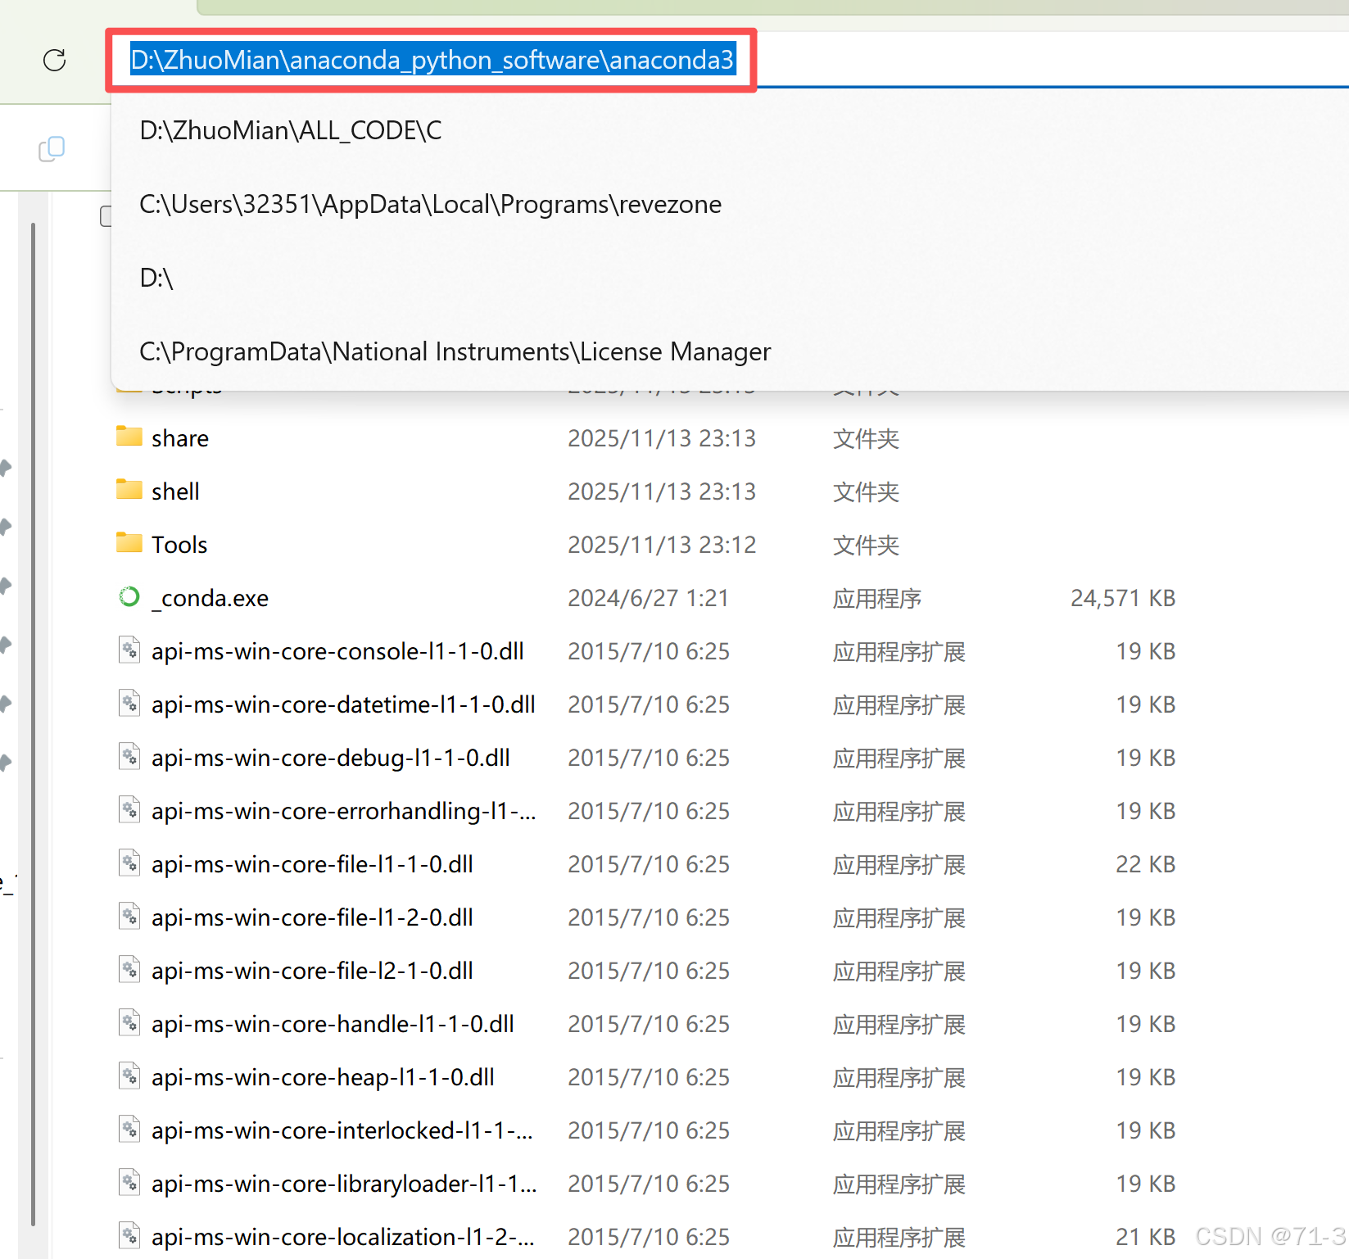
Task: Click the file icon of api-ms-win-core-errorhandling dll
Action: [129, 809]
